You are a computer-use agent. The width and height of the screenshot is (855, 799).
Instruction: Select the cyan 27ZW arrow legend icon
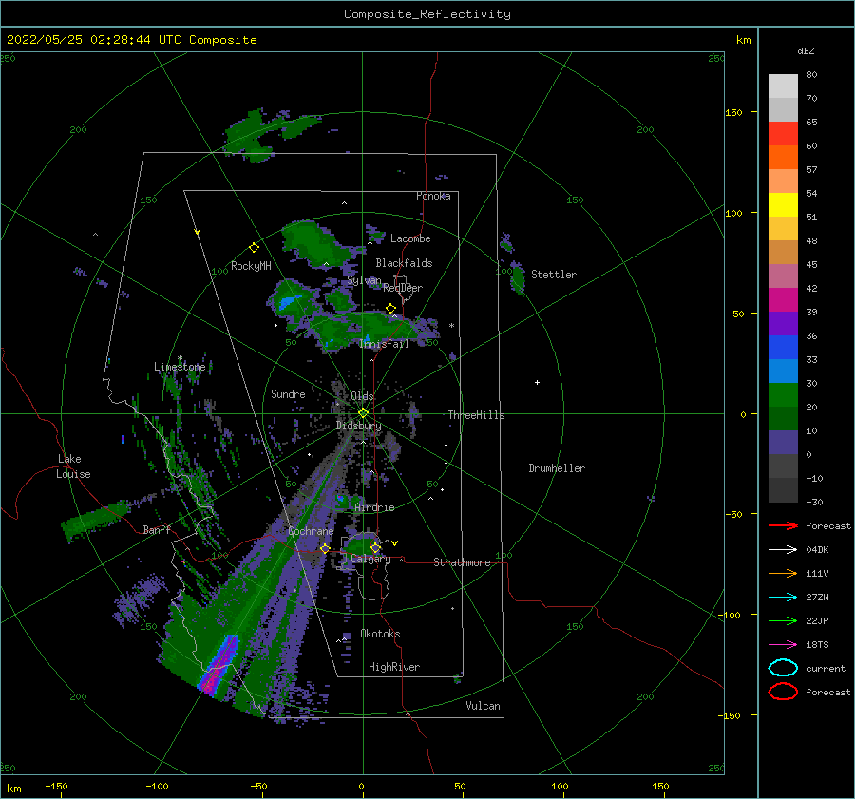click(x=783, y=598)
